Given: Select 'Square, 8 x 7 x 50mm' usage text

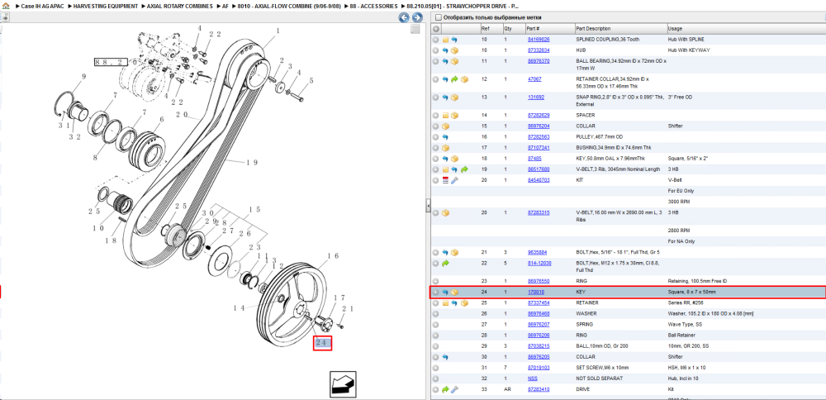Looking at the screenshot, I should pos(691,292).
